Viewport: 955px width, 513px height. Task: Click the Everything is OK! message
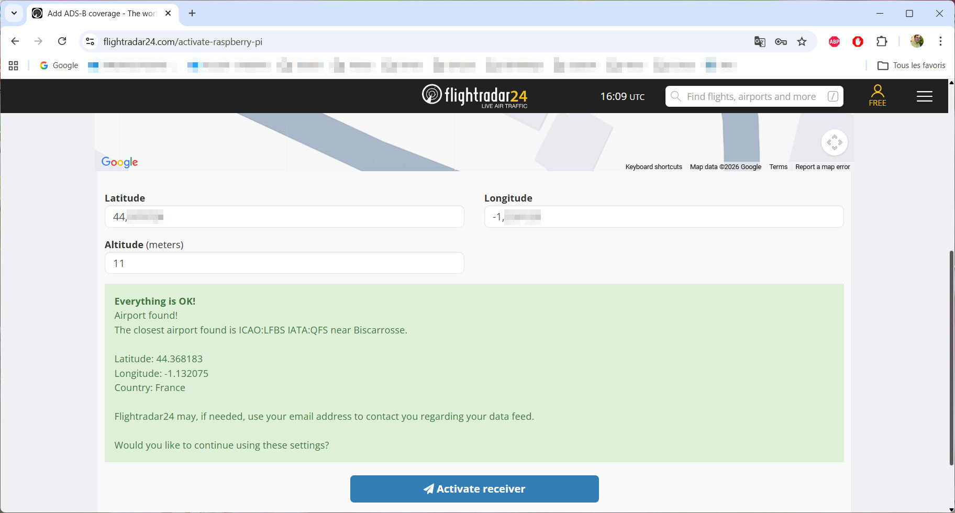(155, 302)
